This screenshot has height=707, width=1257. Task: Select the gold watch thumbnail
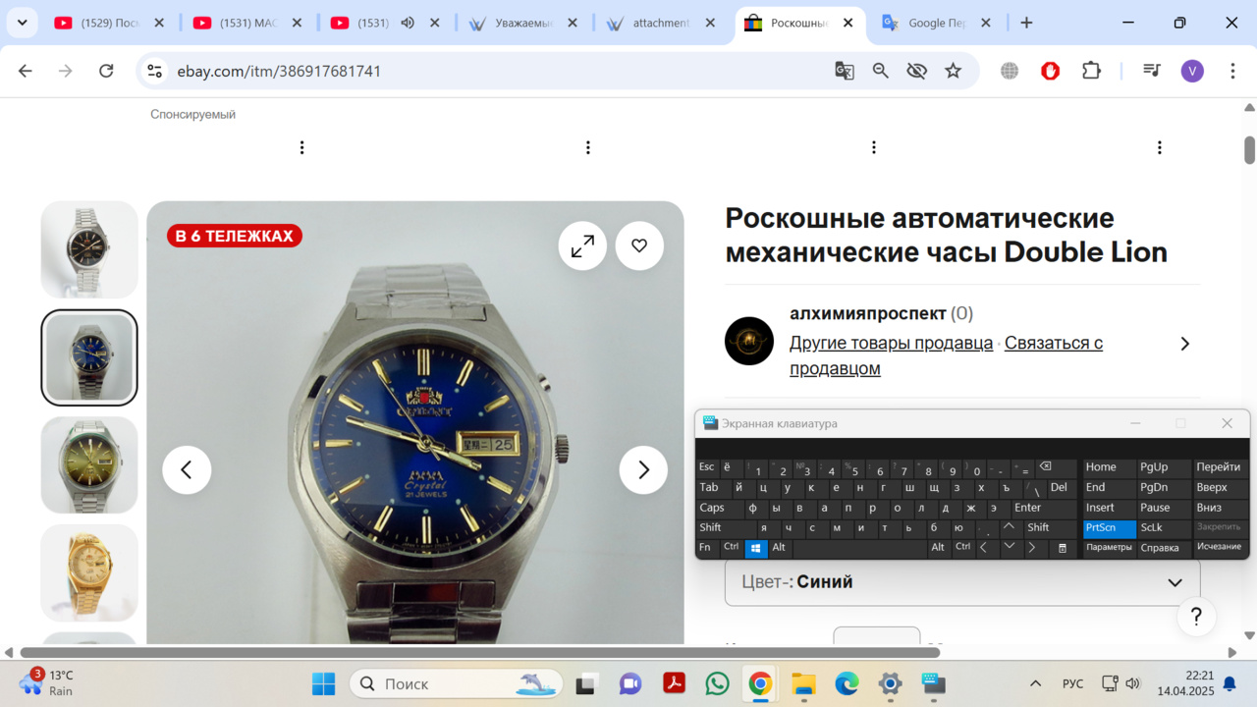tap(89, 572)
